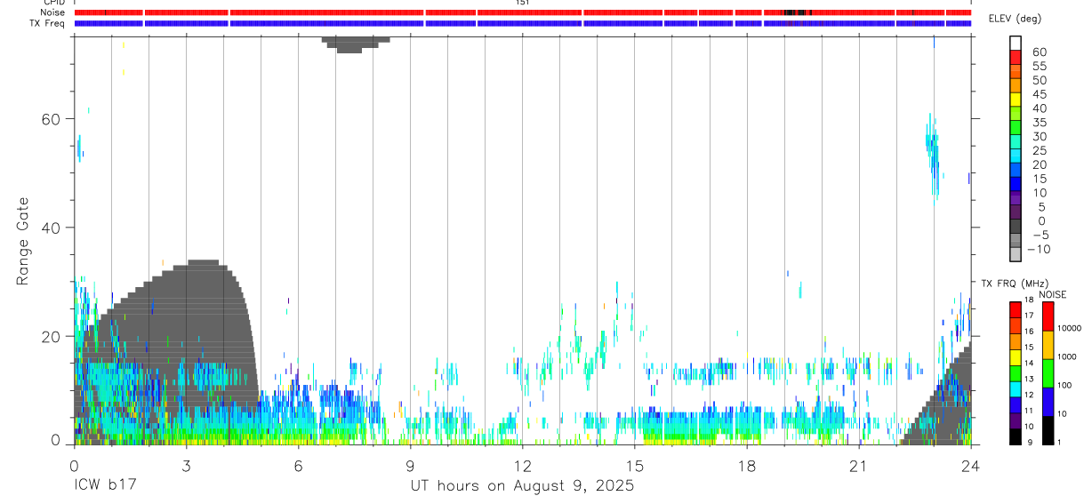Select the purple TX FRQ swatch between 11 and 10
Image resolution: width=1092 pixels, height=504 pixels.
[1016, 421]
